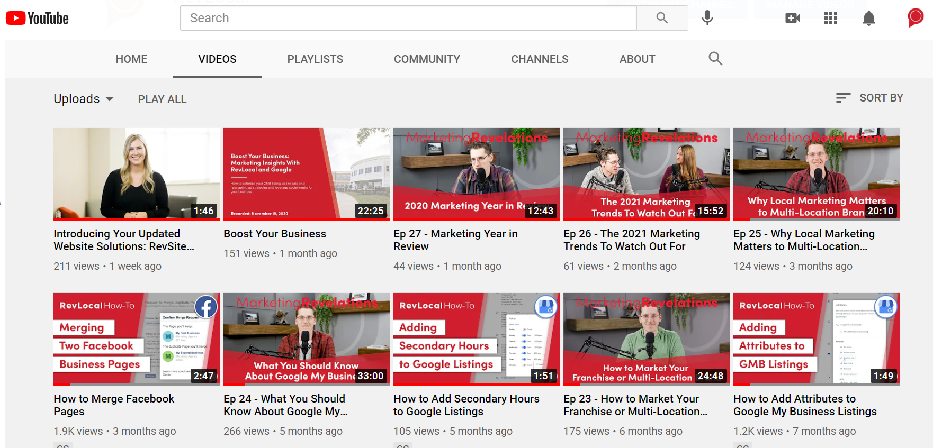Click '211 views • 1 week ago' text
Image resolution: width=933 pixels, height=448 pixels.
(x=107, y=266)
